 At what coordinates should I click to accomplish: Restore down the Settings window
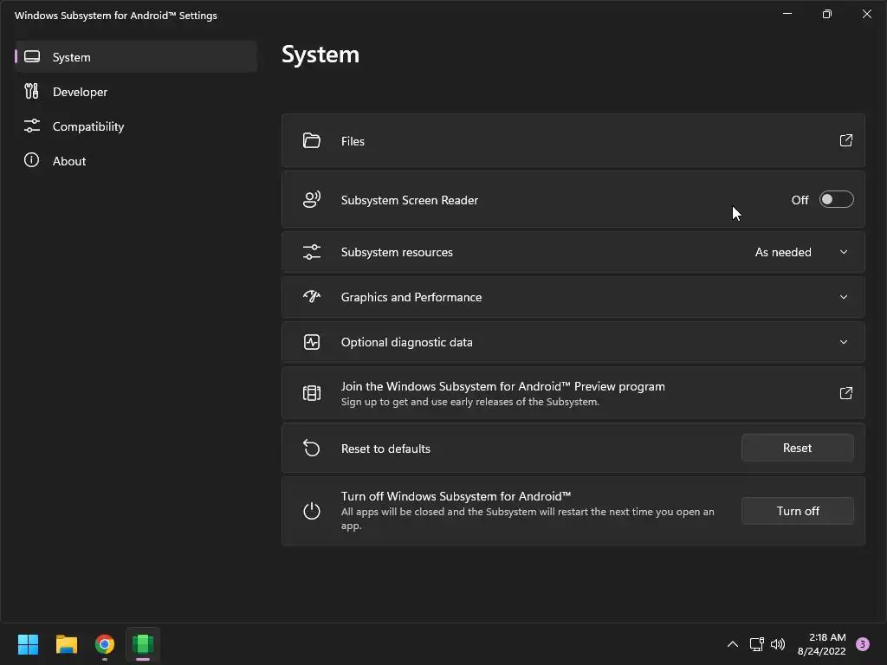tap(827, 14)
